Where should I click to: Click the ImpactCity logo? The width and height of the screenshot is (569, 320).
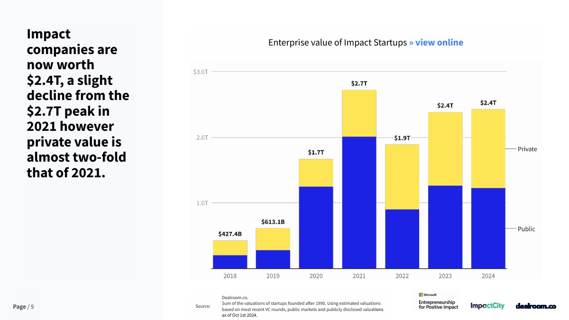(487, 306)
